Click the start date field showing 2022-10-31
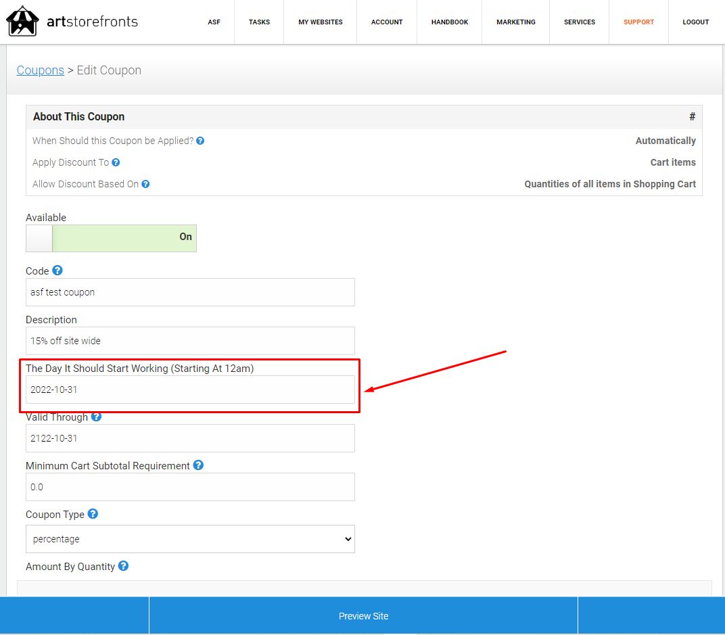Screen dimensions: 725x635 [x=190, y=390]
